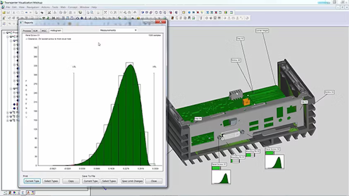The height and width of the screenshot is (196, 349).
Task: Select the Carrier Height measurement label
Action: click(x=262, y=31)
